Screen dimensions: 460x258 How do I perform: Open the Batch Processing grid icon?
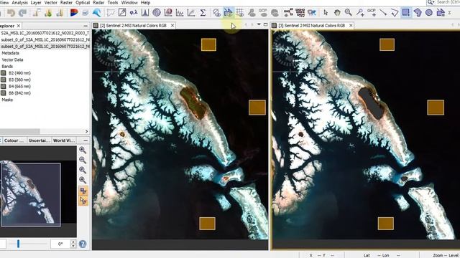point(300,13)
